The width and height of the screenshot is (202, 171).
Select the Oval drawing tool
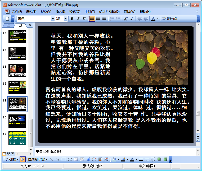tap(70, 159)
